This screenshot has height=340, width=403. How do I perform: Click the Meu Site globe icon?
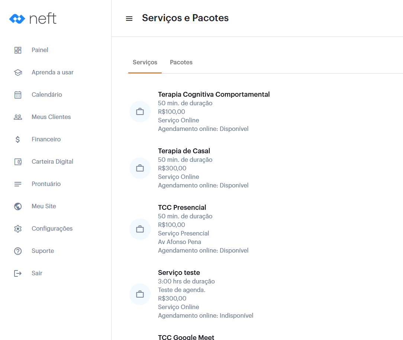pos(18,206)
